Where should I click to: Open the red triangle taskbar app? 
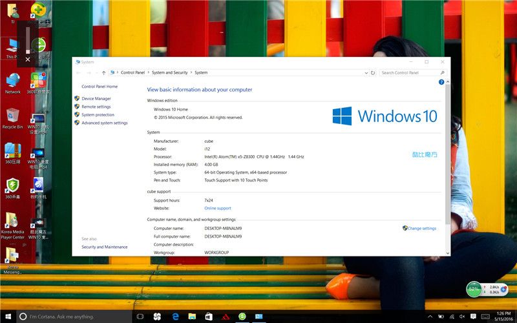pyautogui.click(x=226, y=317)
